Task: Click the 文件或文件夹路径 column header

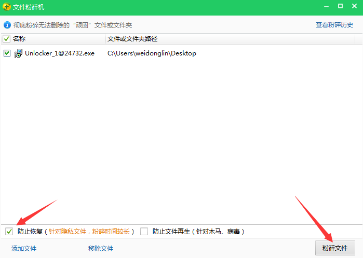Action: pyautogui.click(x=132, y=38)
